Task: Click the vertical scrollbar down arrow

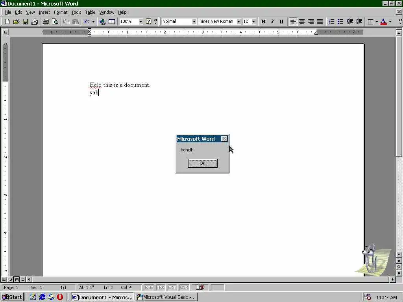Action: click(399, 254)
